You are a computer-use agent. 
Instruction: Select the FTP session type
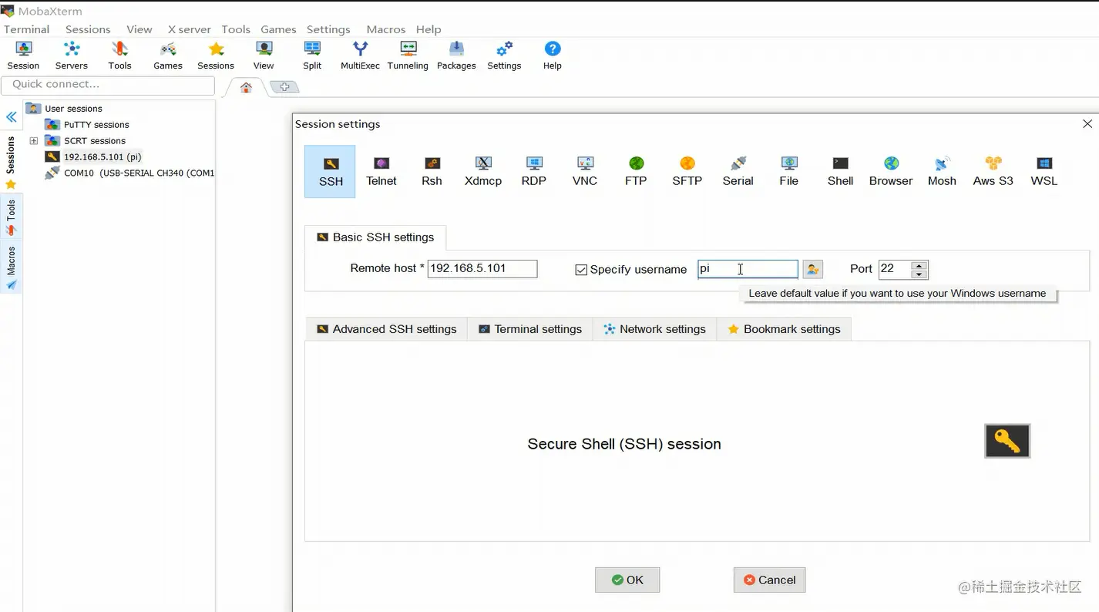[x=636, y=172]
